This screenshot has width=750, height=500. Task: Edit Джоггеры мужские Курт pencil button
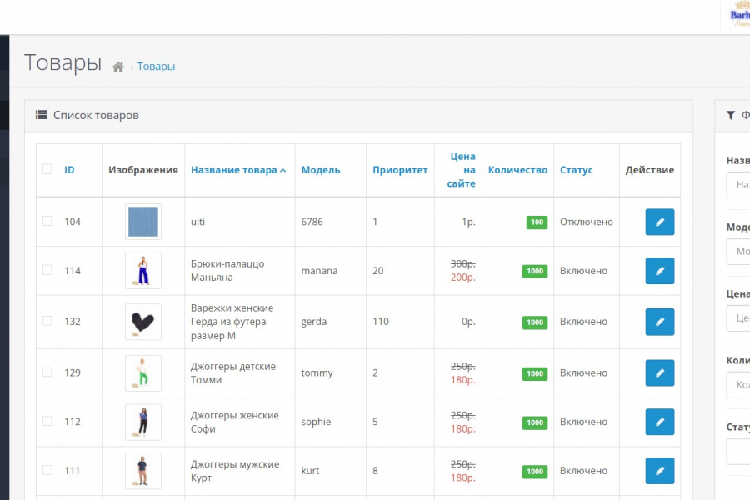point(660,471)
